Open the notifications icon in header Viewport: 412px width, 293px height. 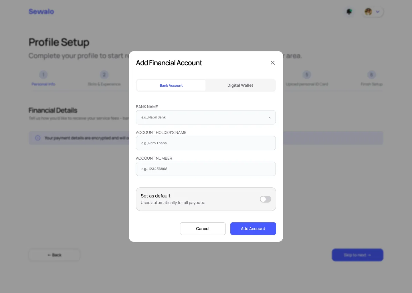click(349, 12)
